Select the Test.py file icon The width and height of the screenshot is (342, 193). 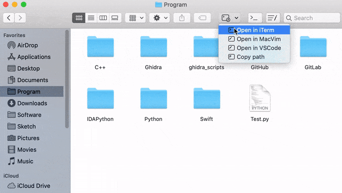260,98
